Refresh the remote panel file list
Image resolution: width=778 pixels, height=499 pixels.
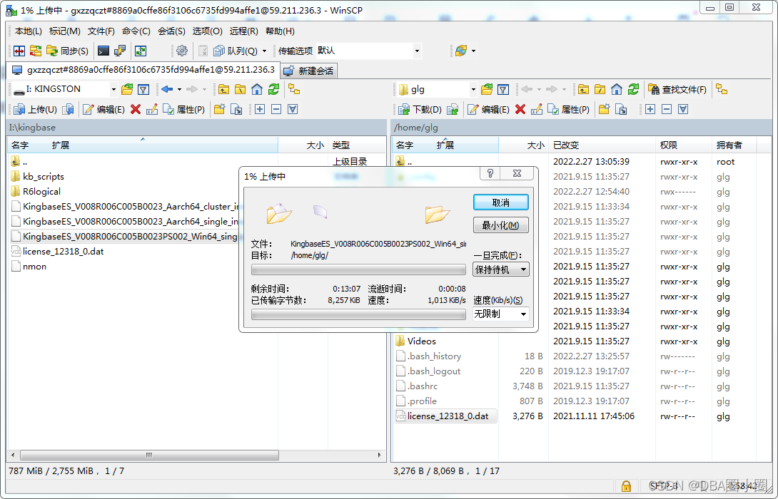[x=633, y=89]
